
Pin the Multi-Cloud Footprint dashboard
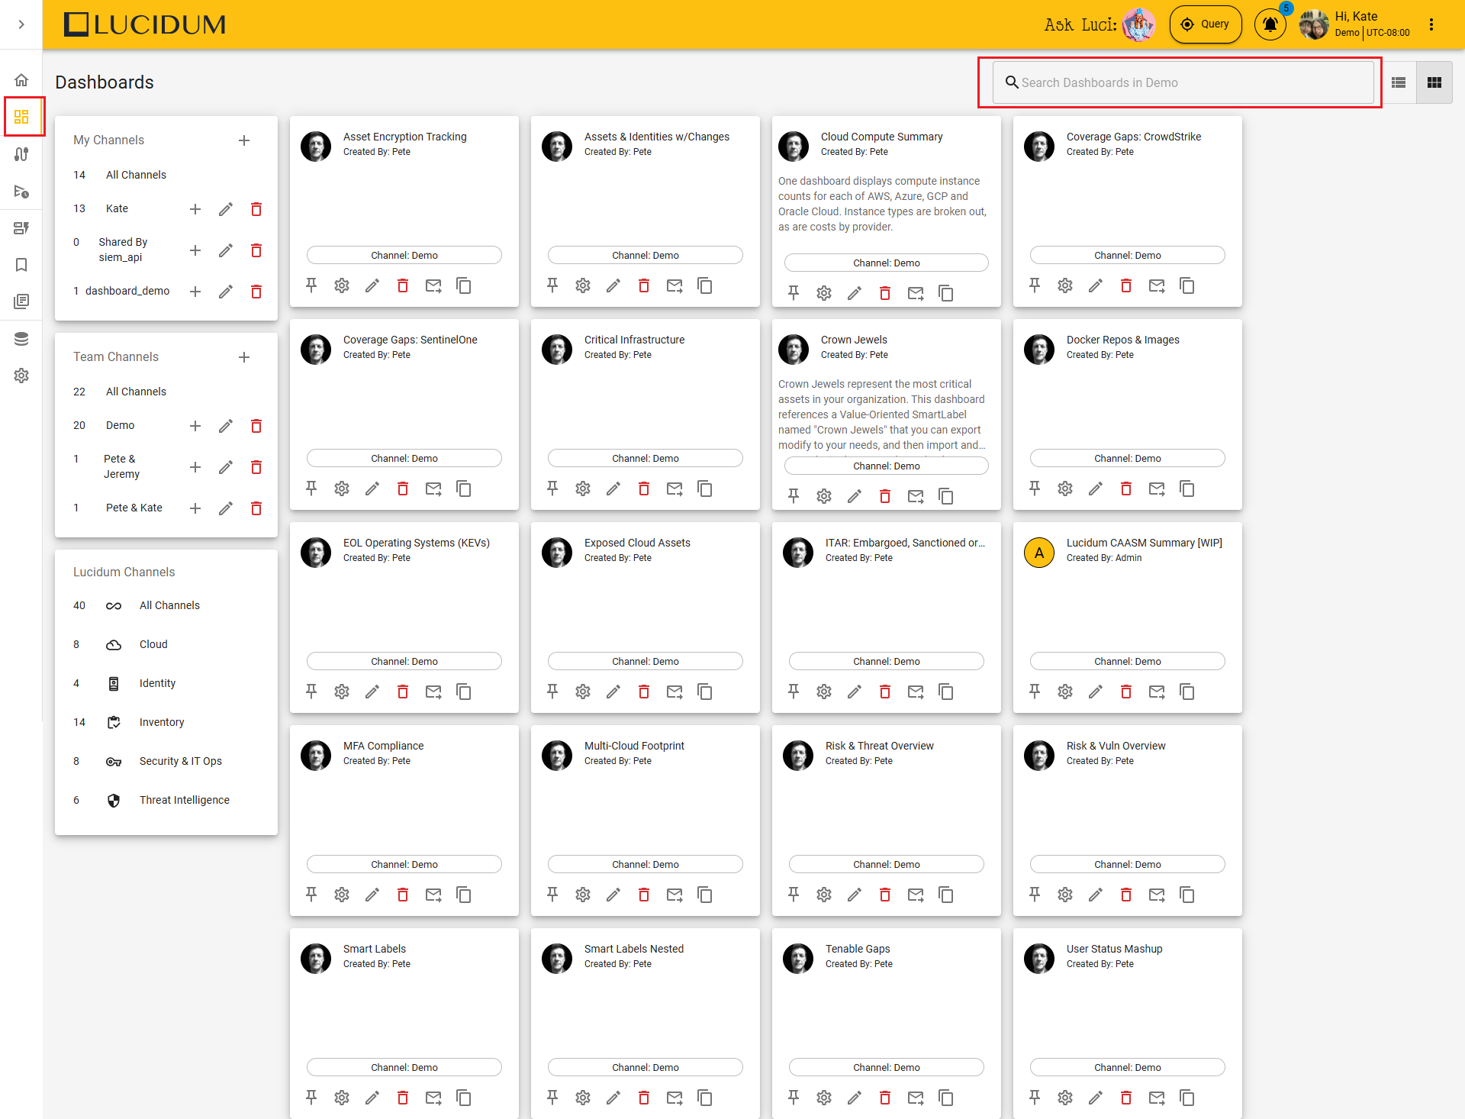[x=552, y=895]
